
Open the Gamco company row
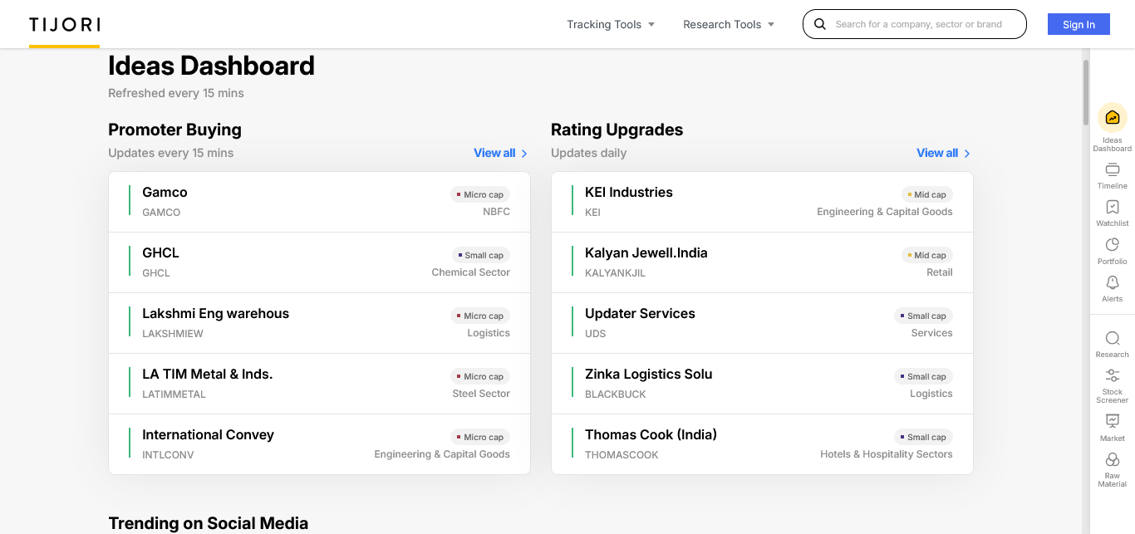point(319,202)
